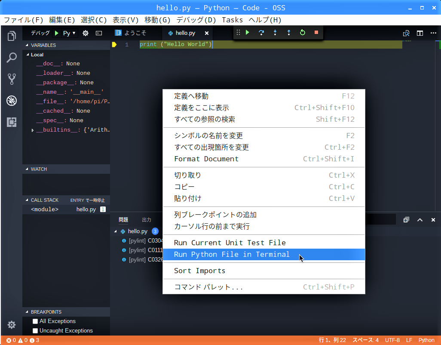
Task: Change Python language mode in status bar
Action: tap(426, 340)
